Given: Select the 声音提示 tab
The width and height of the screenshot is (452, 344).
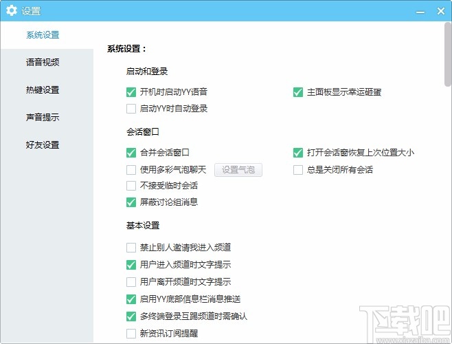Looking at the screenshot, I should coord(43,117).
